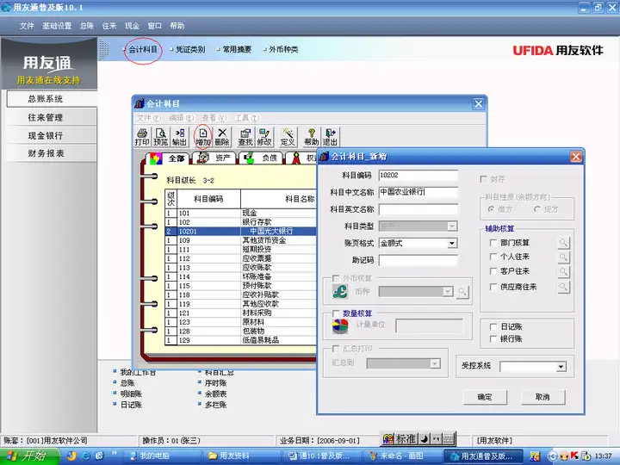Image resolution: width=620 pixels, height=465 pixels.
Task: Click the Windows 开始 start button
Action: (29, 456)
